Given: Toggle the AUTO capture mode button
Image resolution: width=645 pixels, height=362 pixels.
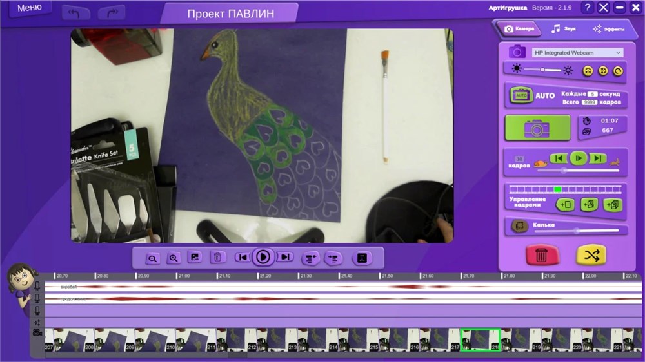Looking at the screenshot, I should 521,95.
